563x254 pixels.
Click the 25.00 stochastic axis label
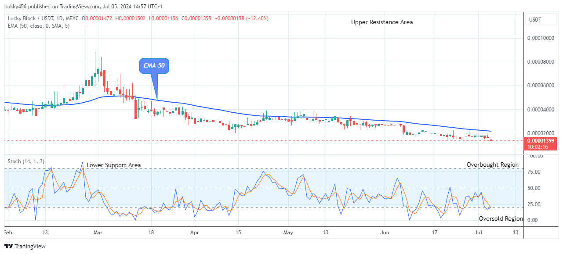click(534, 204)
